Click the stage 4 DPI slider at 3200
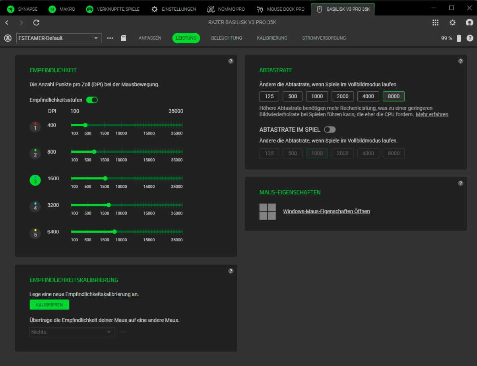The height and width of the screenshot is (366, 477). click(x=109, y=205)
